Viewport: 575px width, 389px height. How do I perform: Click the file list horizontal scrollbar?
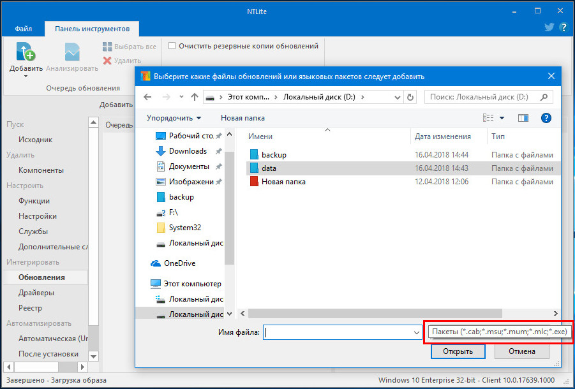click(x=375, y=314)
